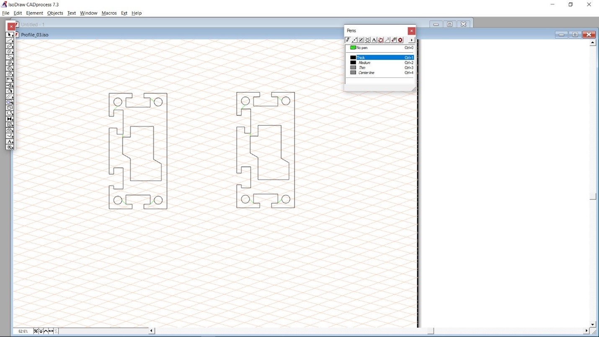Bring the Untitled - 1 window to front

[33, 24]
